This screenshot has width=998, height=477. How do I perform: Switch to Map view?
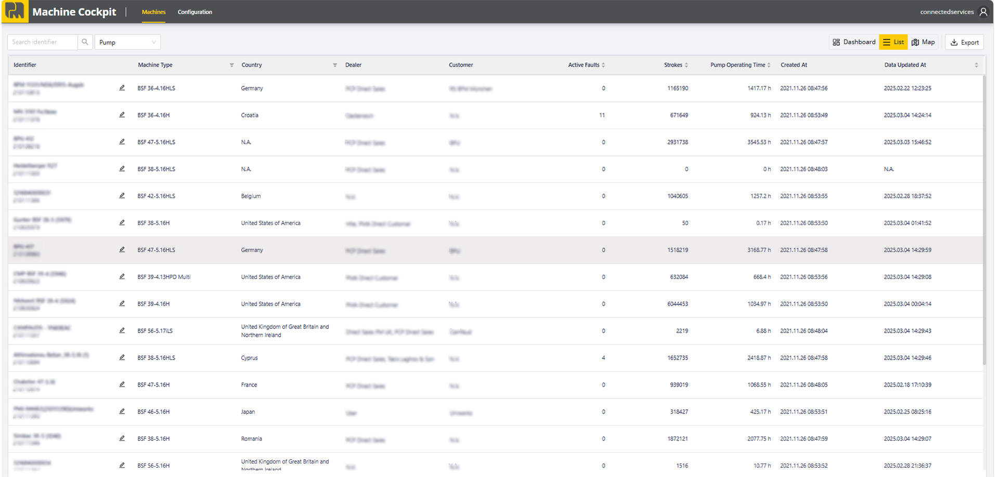[923, 42]
